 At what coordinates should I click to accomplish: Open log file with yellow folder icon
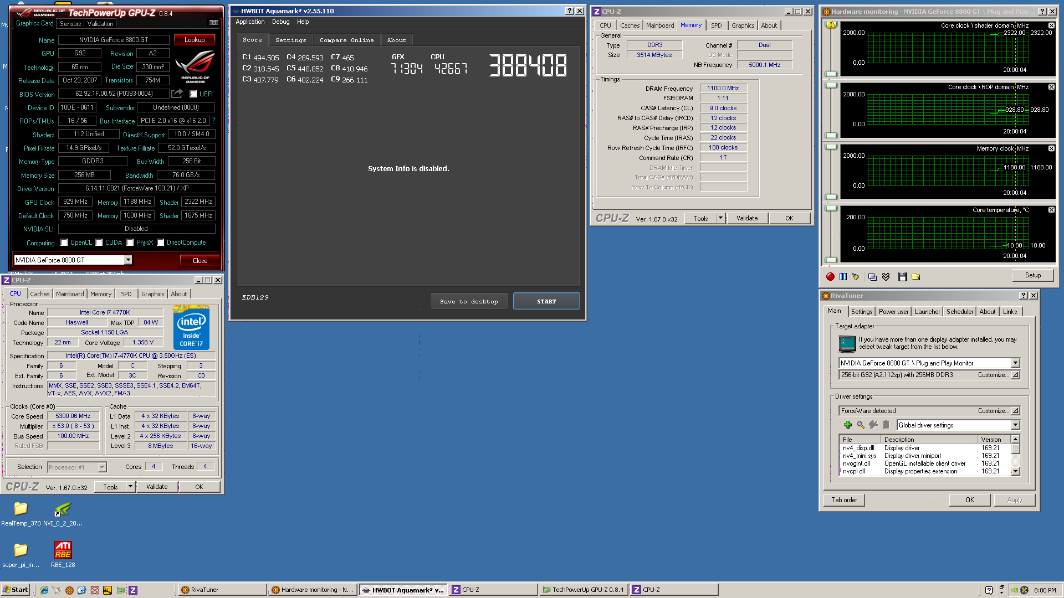[915, 277]
